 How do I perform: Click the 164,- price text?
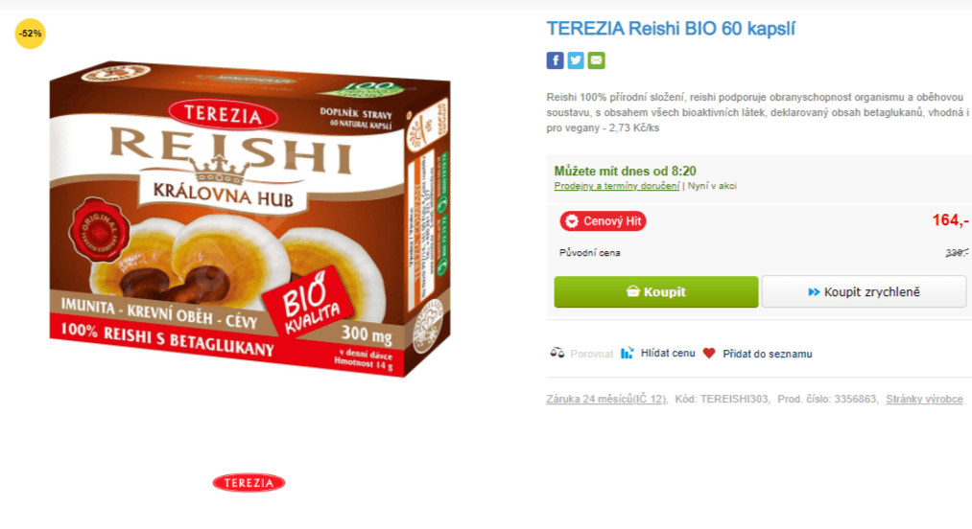pyautogui.click(x=950, y=219)
